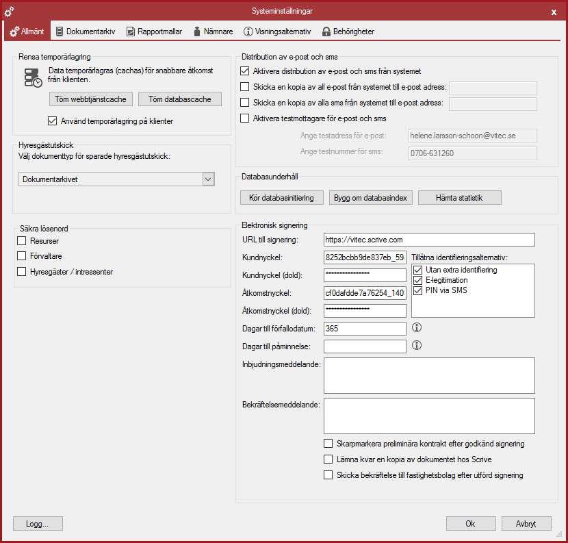Click Dagar till förfallodatum field

tap(365, 329)
